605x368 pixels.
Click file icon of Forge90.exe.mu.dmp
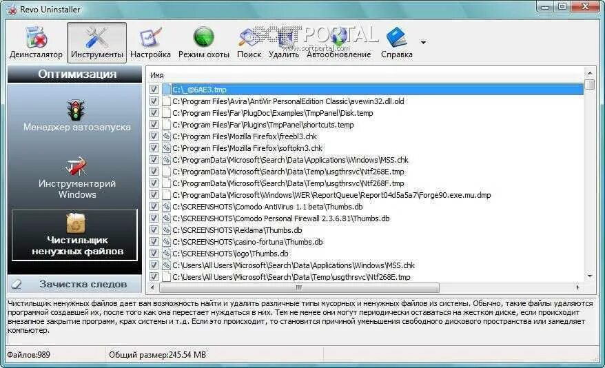[166, 195]
